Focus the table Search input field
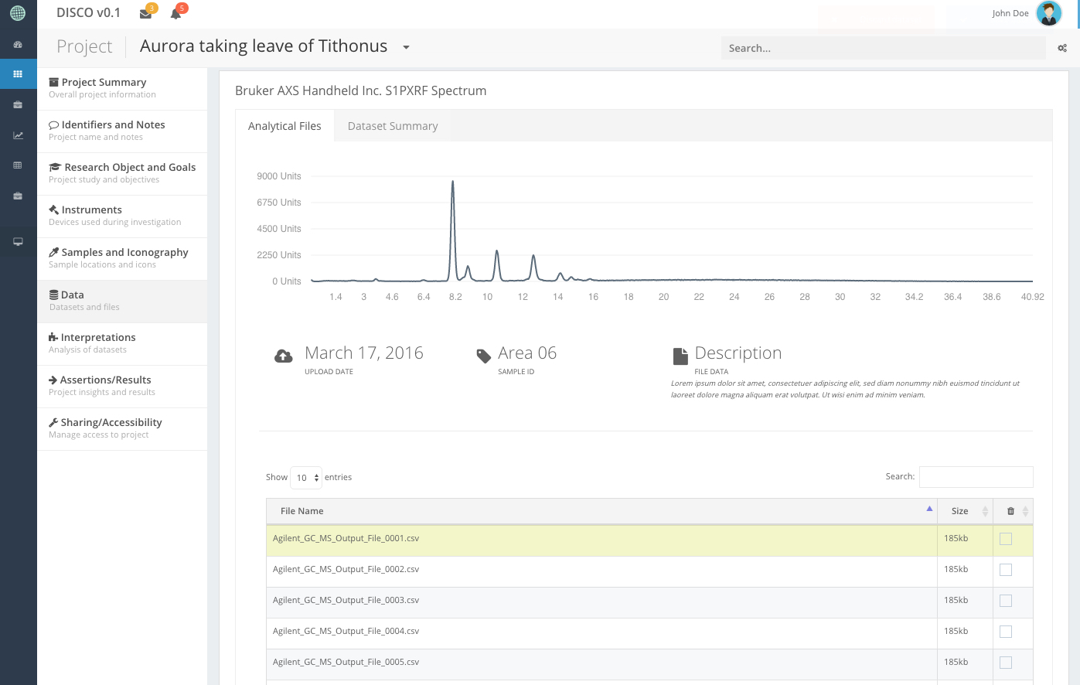1080x685 pixels. [976, 477]
